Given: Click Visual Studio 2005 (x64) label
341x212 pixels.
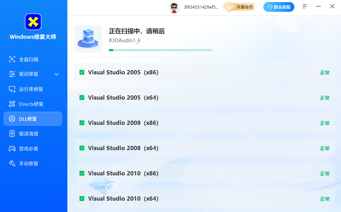Looking at the screenshot, I should tap(123, 98).
